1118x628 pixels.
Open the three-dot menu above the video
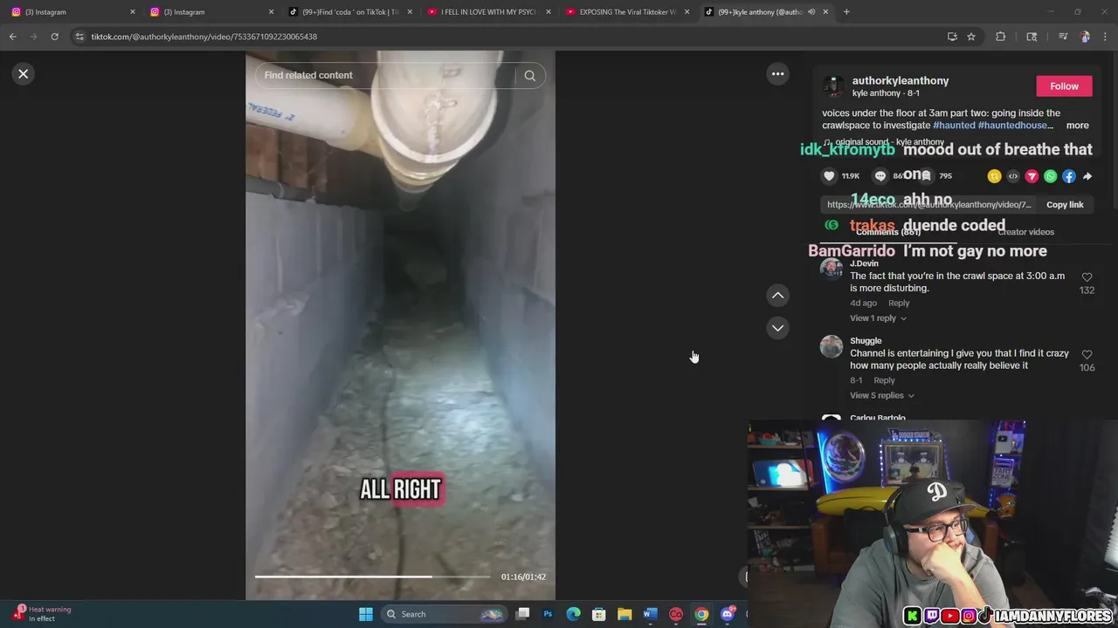pyautogui.click(x=777, y=74)
